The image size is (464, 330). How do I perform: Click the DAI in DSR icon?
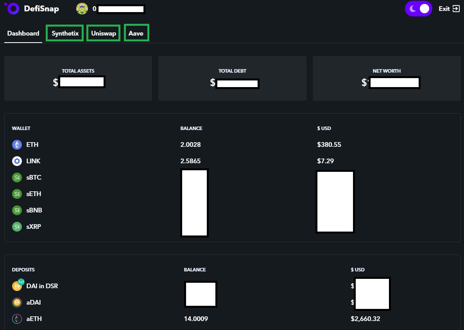click(18, 285)
